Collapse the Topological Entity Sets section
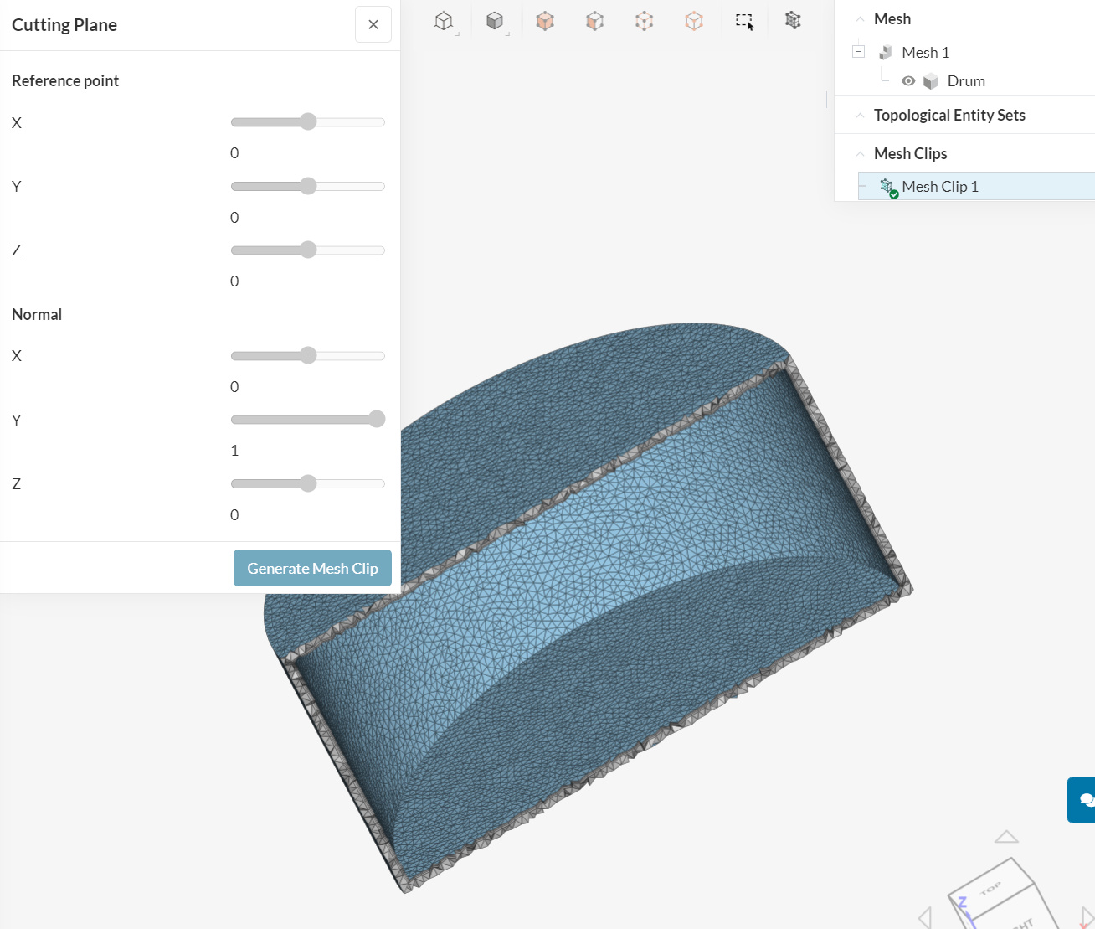Screen dimensions: 1095x929 tap(860, 116)
